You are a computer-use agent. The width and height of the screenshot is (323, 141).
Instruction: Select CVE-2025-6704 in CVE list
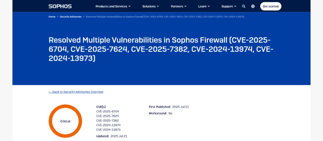tap(108, 111)
